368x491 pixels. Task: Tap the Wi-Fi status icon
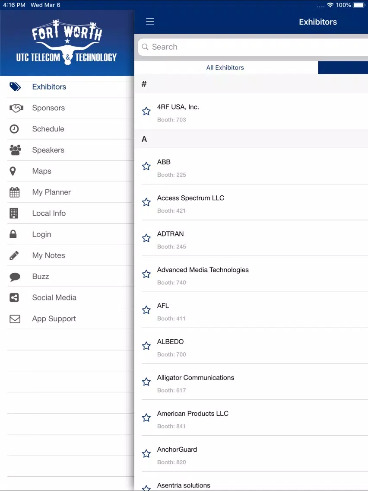click(330, 5)
